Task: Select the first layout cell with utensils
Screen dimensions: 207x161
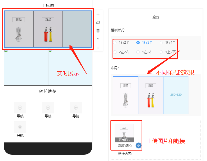Action: pos(126,95)
